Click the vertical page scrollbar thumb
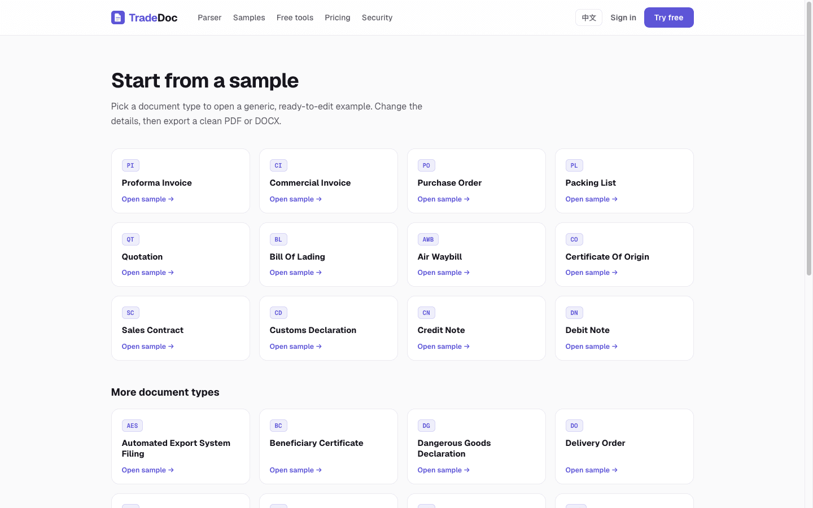Viewport: 813px width, 508px height. 808,139
